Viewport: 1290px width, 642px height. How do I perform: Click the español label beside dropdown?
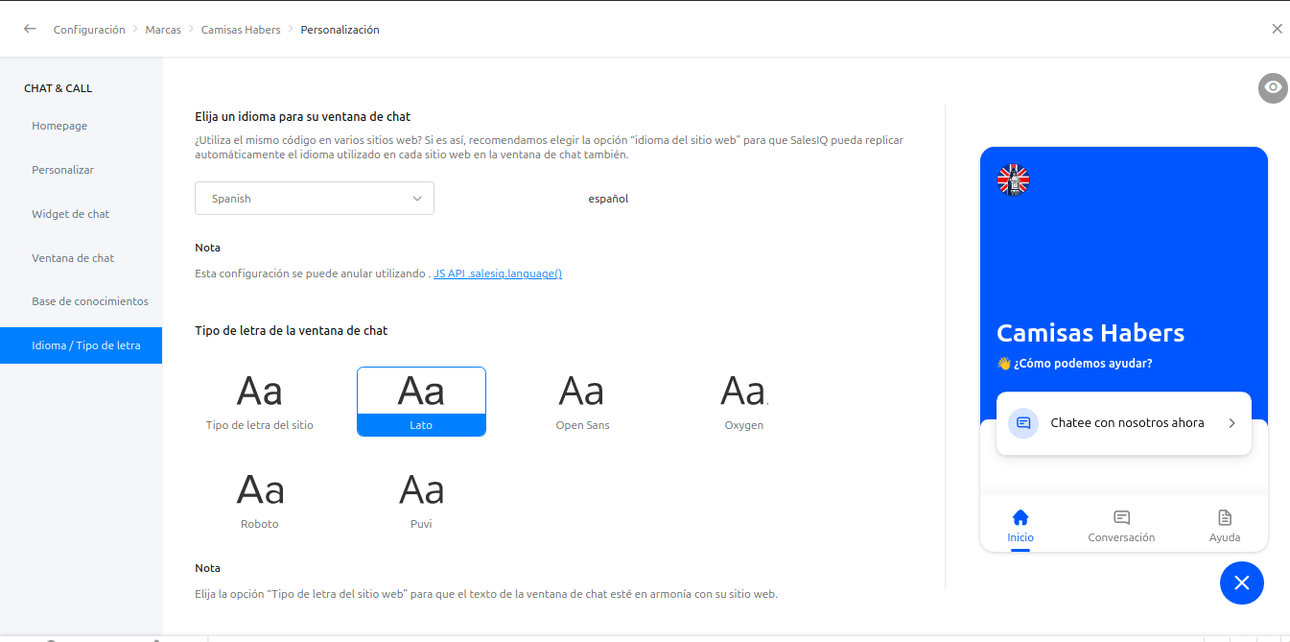click(608, 199)
